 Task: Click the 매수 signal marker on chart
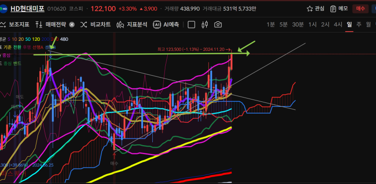(x=114, y=163)
